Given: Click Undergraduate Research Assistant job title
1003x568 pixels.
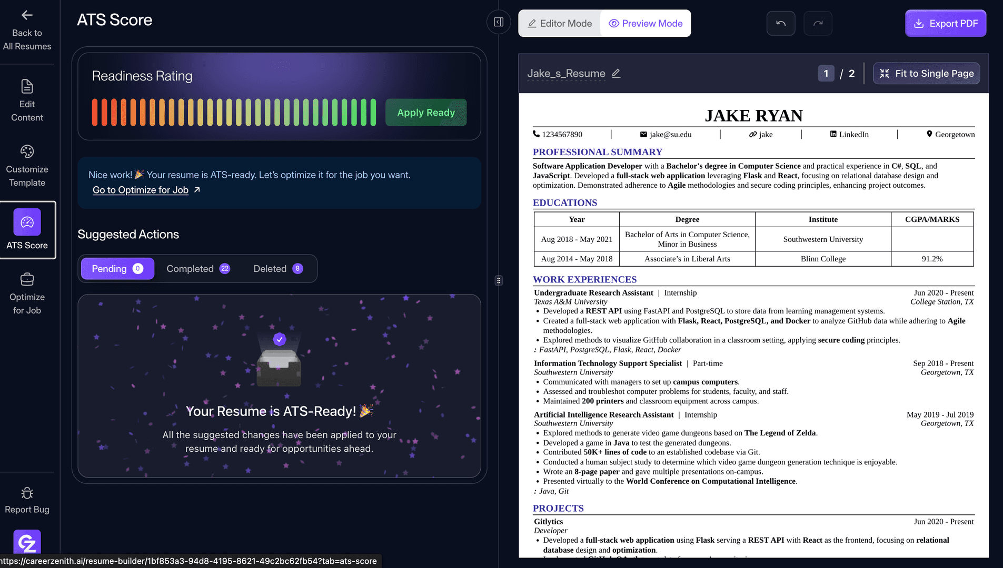Looking at the screenshot, I should (593, 292).
